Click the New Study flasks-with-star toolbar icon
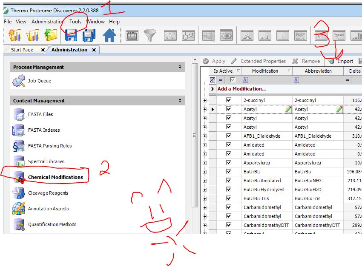Image resolution: width=362 pixels, height=266 pixels. coord(15,35)
